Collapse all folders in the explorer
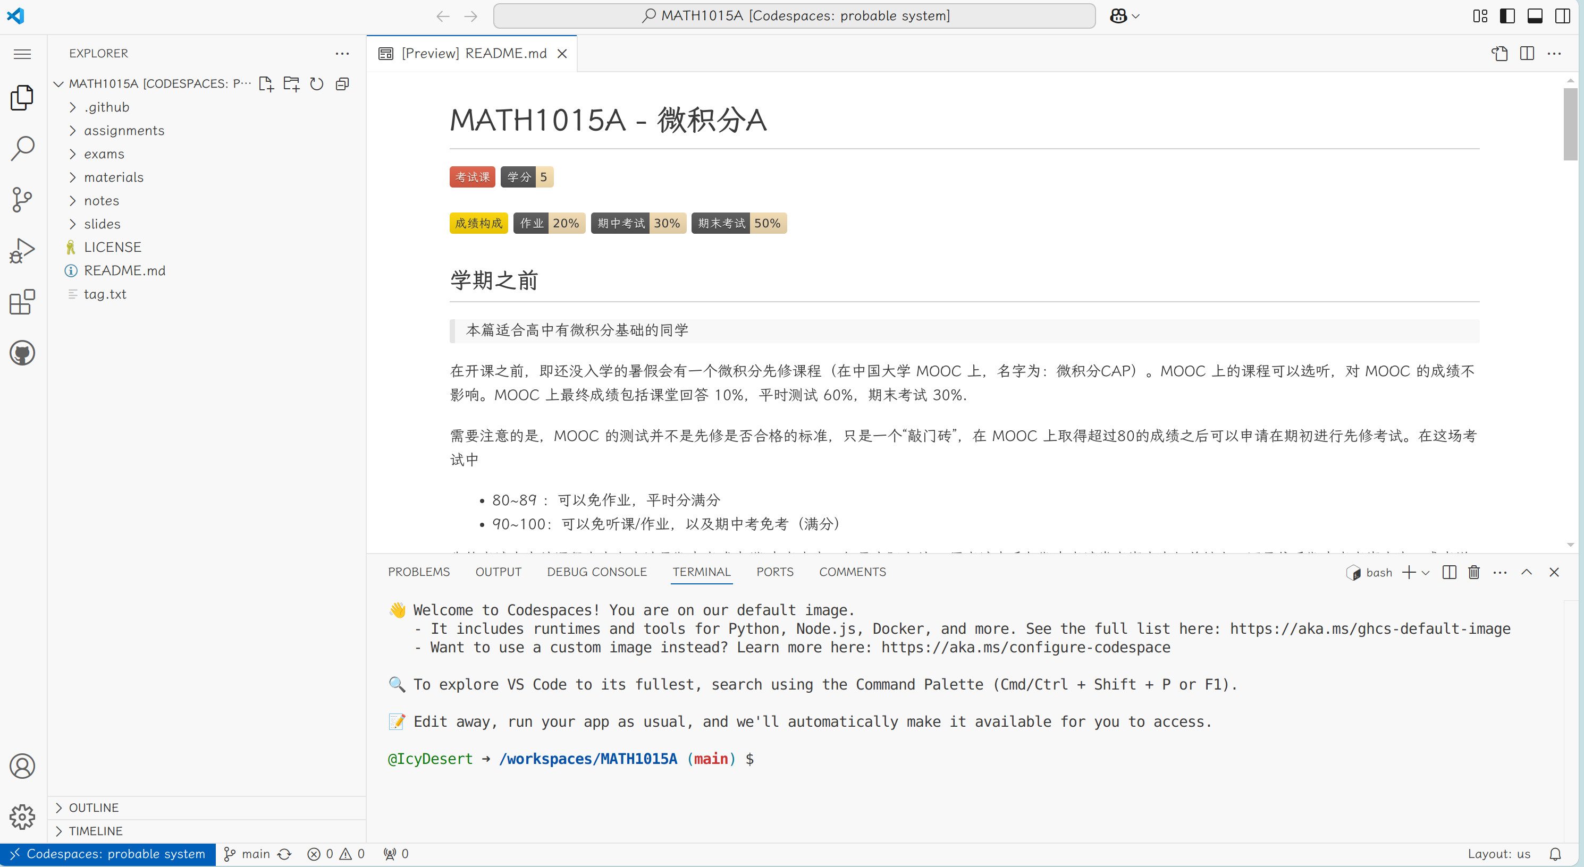This screenshot has width=1584, height=867. tap(342, 83)
